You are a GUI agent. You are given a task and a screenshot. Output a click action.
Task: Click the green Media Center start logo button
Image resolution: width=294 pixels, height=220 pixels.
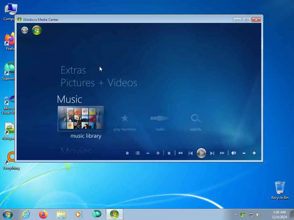click(36, 30)
